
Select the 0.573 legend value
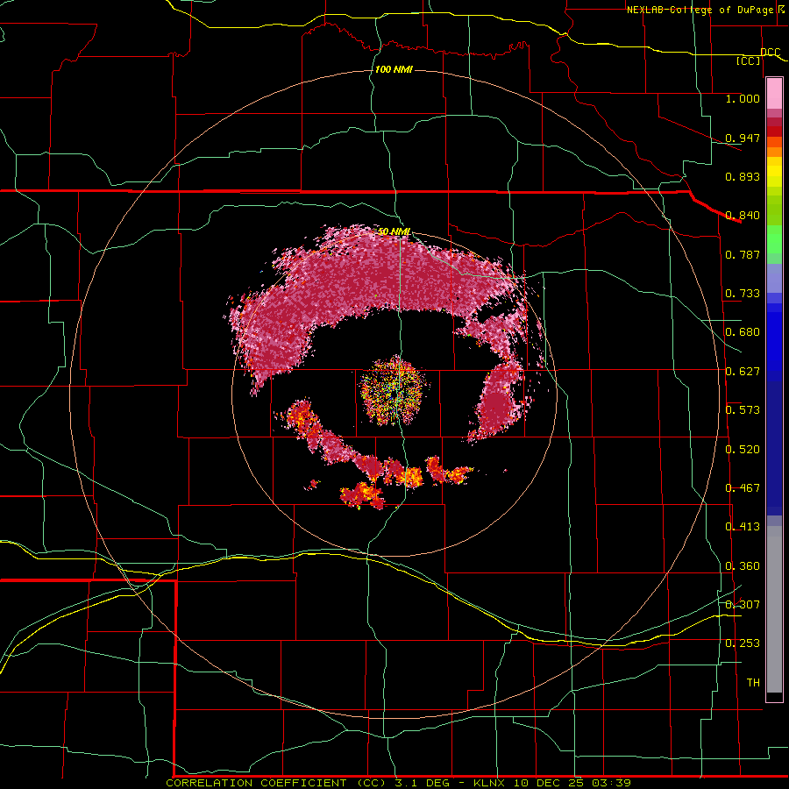click(743, 410)
